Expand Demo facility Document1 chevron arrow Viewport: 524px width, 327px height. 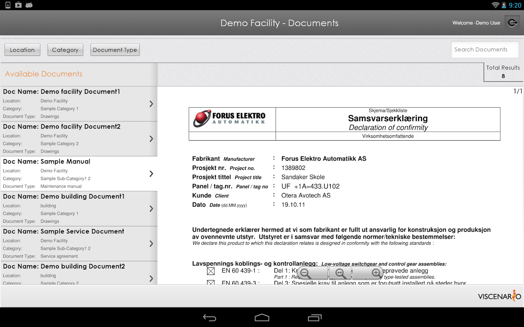point(151,104)
